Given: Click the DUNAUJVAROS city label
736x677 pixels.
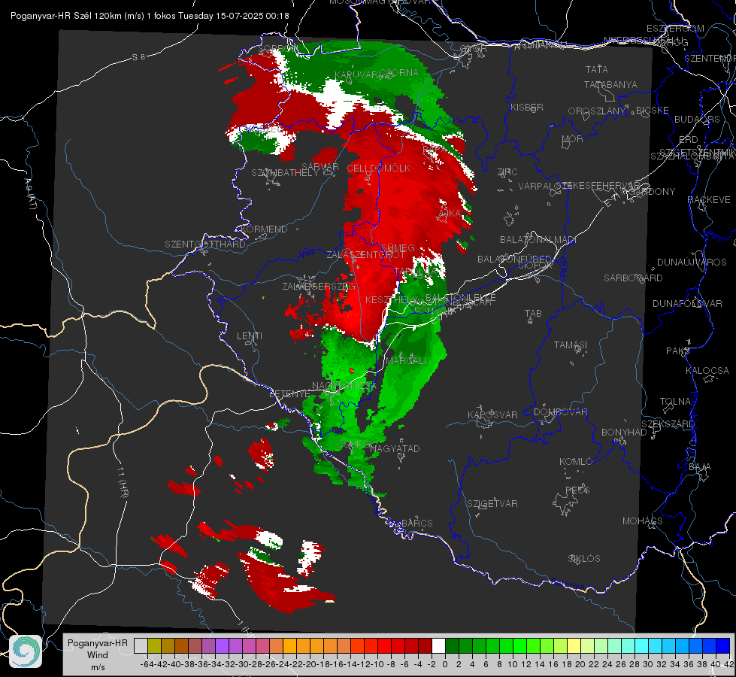Looking at the screenshot, I should pyautogui.click(x=692, y=263).
